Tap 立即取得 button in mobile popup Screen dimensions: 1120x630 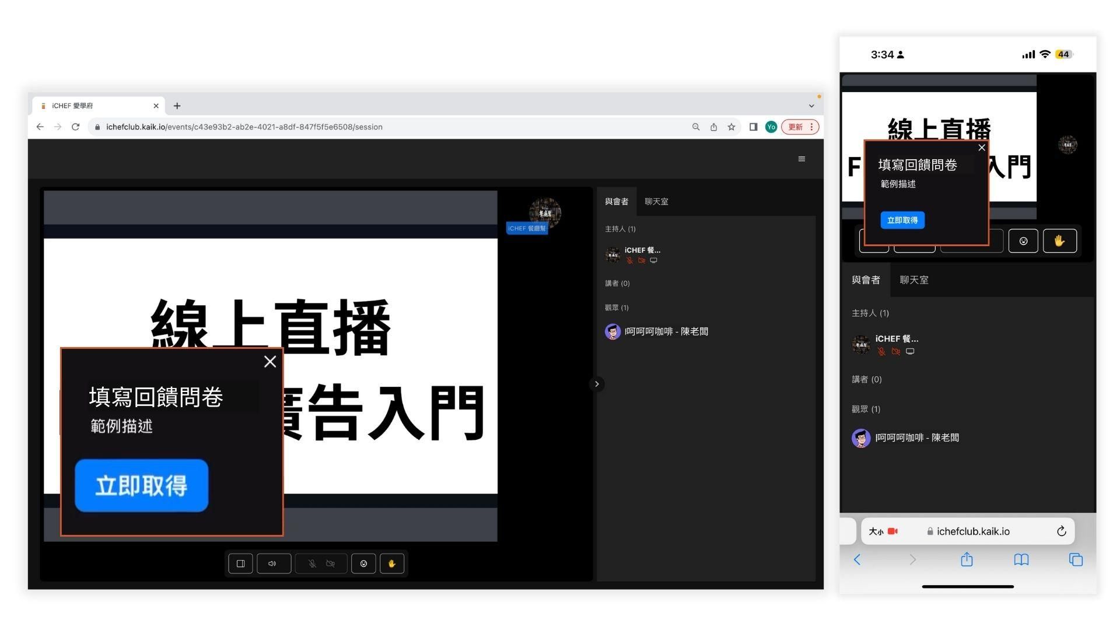pyautogui.click(x=902, y=220)
